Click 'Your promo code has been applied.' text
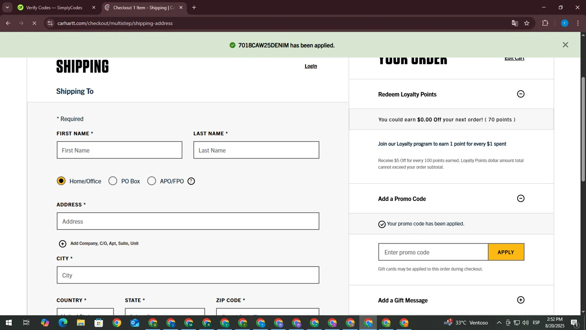 (425, 224)
